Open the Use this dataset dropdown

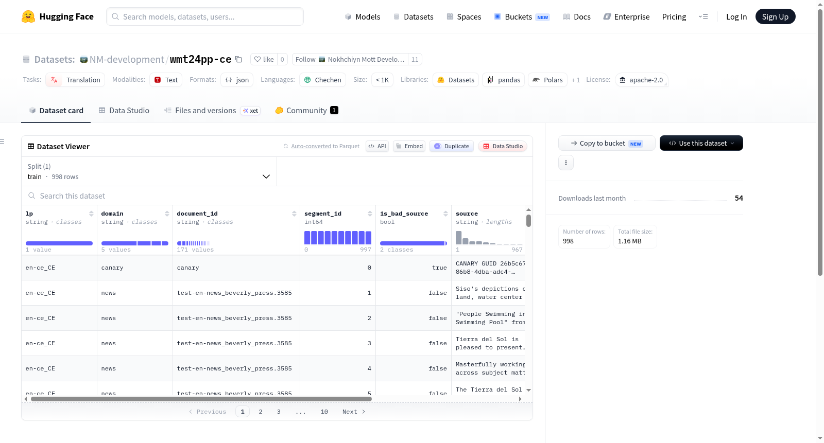[x=701, y=143]
